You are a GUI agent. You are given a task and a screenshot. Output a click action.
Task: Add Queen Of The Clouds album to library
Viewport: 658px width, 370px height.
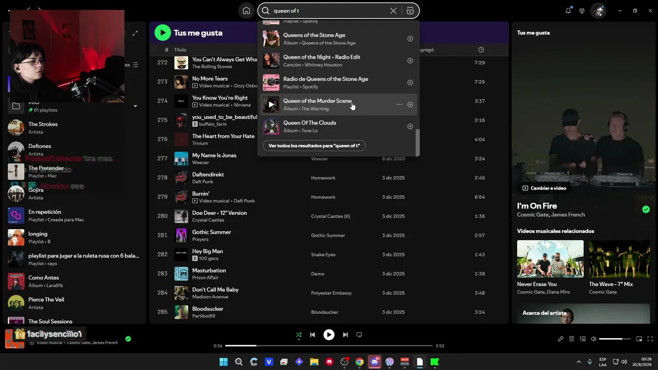tap(410, 126)
